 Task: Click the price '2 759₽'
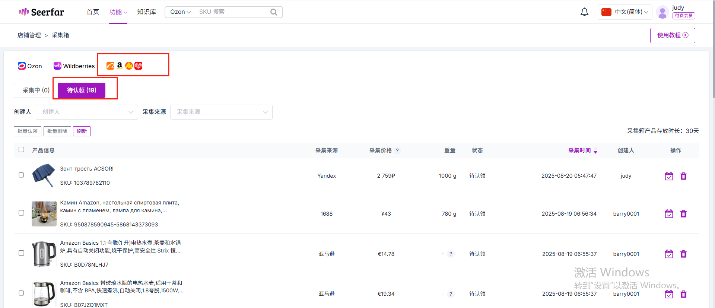386,176
